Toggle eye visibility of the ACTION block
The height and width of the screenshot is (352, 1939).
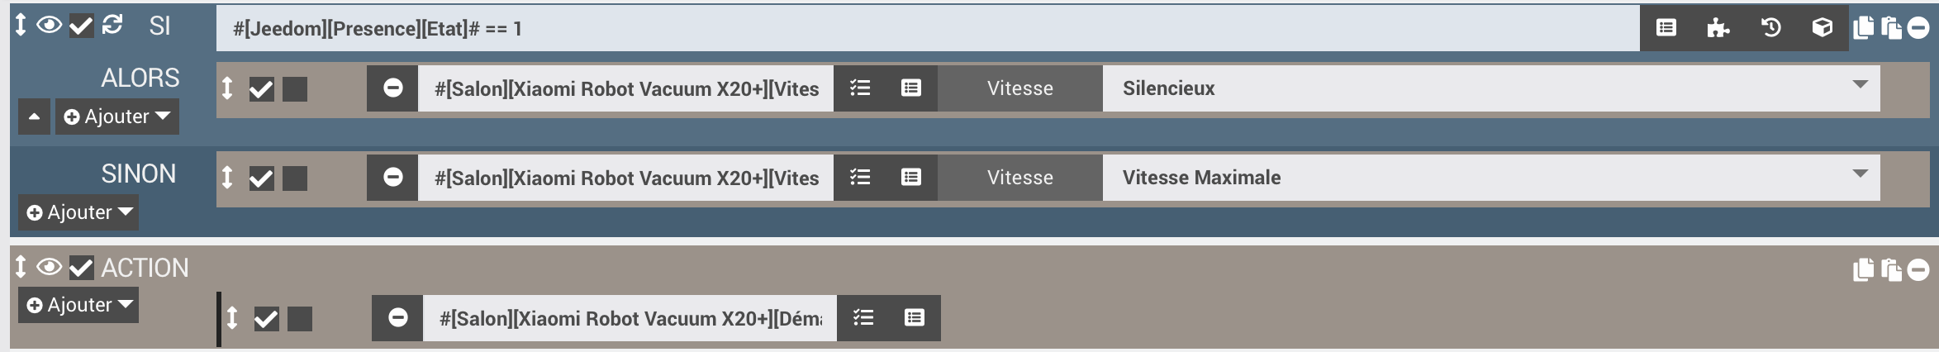tap(49, 267)
